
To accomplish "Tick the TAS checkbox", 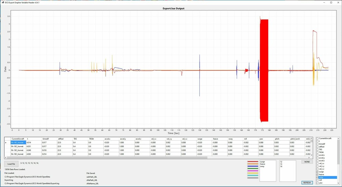I will click(x=317, y=149).
